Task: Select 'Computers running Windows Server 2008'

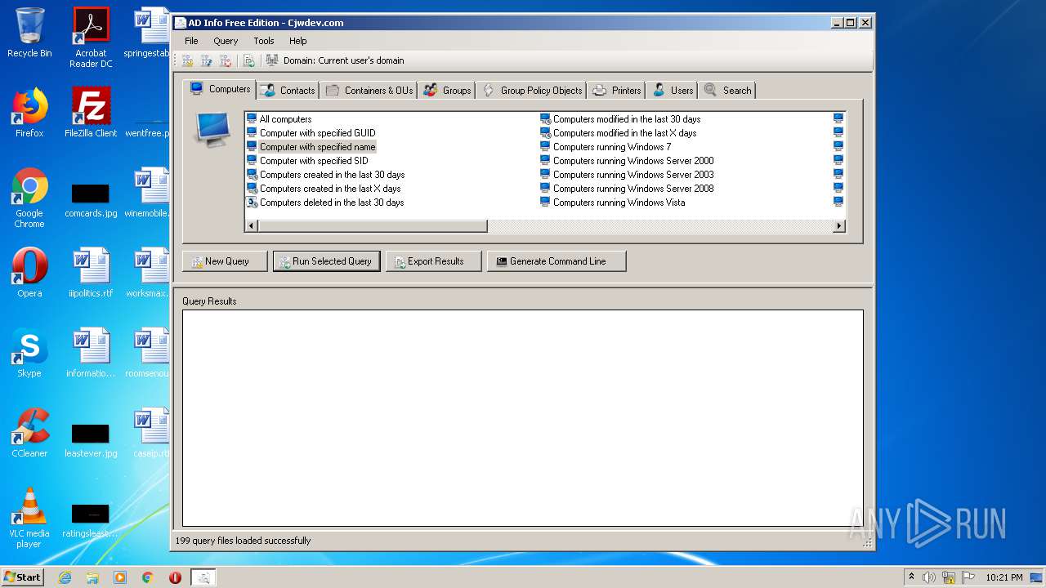Action: (x=627, y=189)
